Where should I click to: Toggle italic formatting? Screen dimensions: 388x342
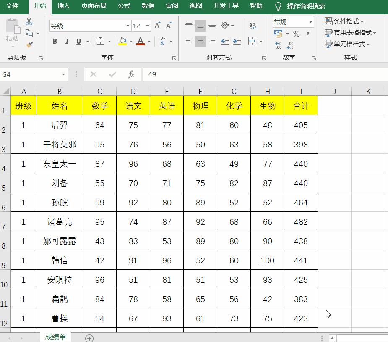68,41
